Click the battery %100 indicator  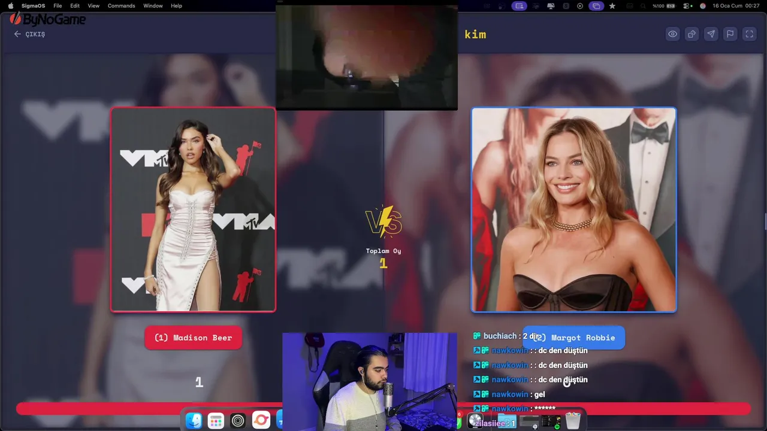[664, 5]
